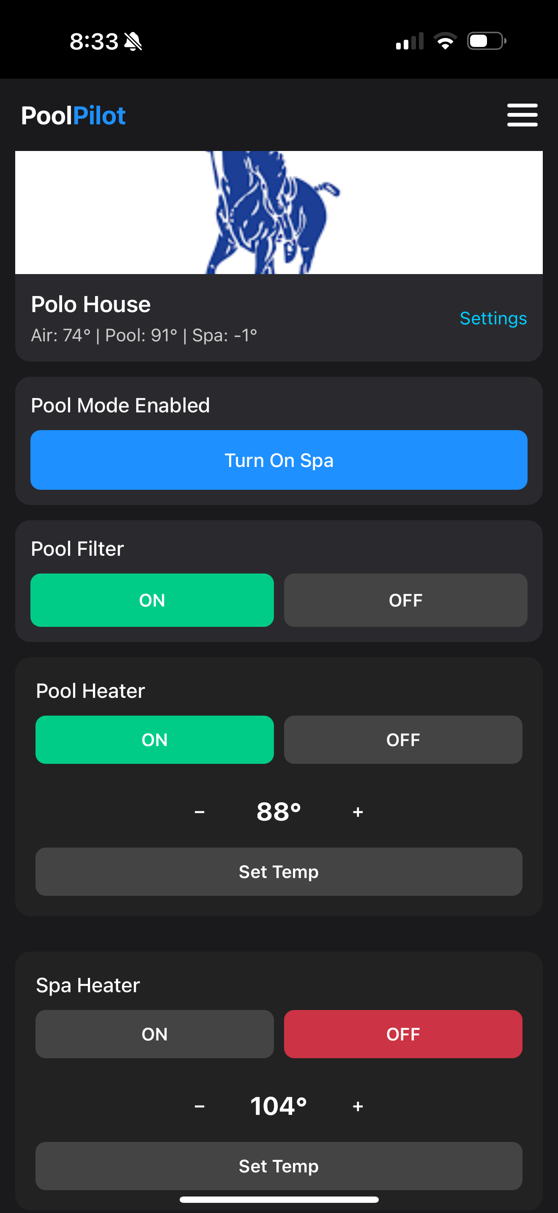
Task: Turn the Pool Filter OFF
Action: pos(405,600)
